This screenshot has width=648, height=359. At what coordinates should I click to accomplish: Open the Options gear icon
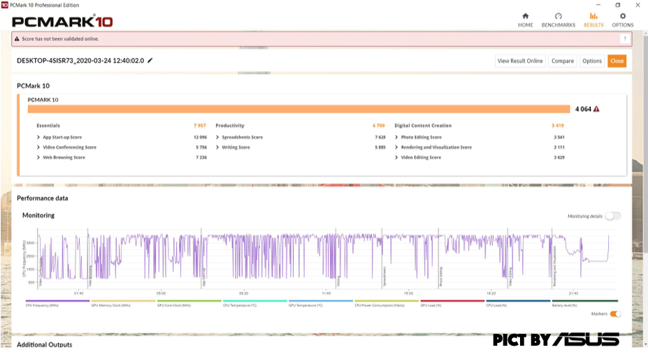click(622, 16)
